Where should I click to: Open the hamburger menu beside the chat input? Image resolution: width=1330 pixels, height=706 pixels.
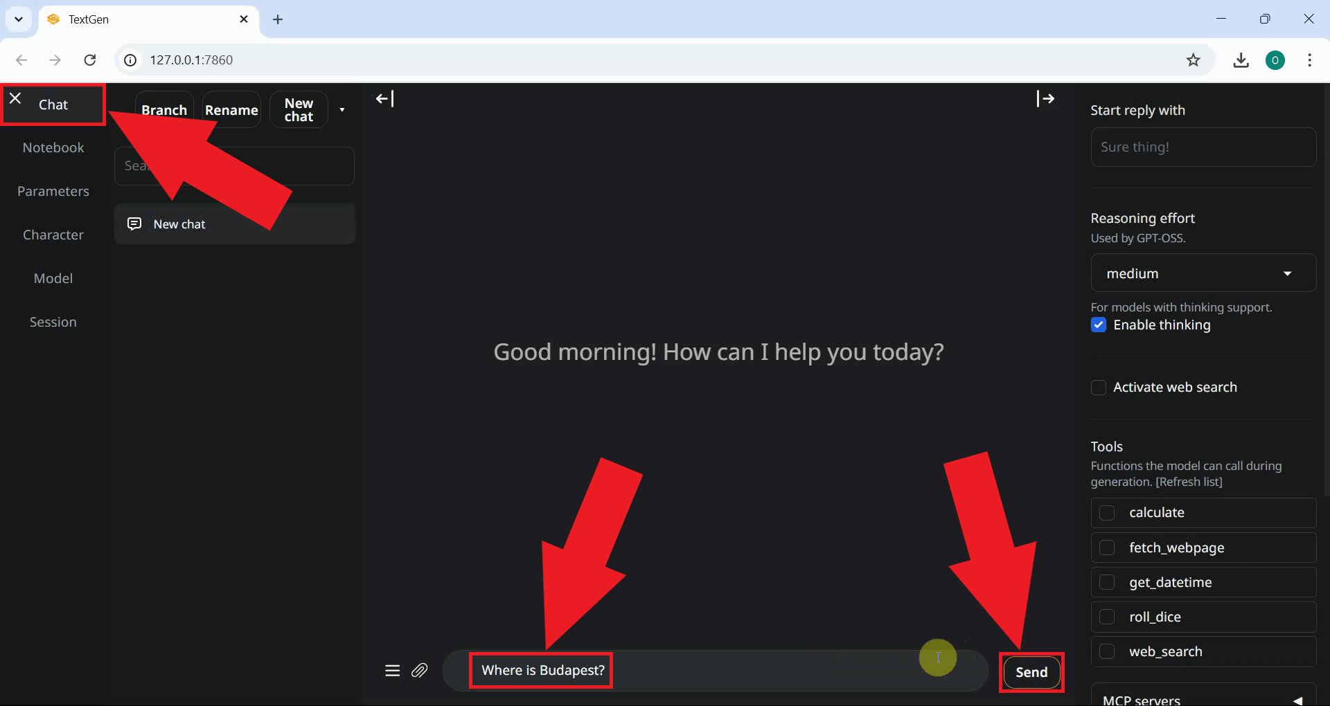pos(392,670)
